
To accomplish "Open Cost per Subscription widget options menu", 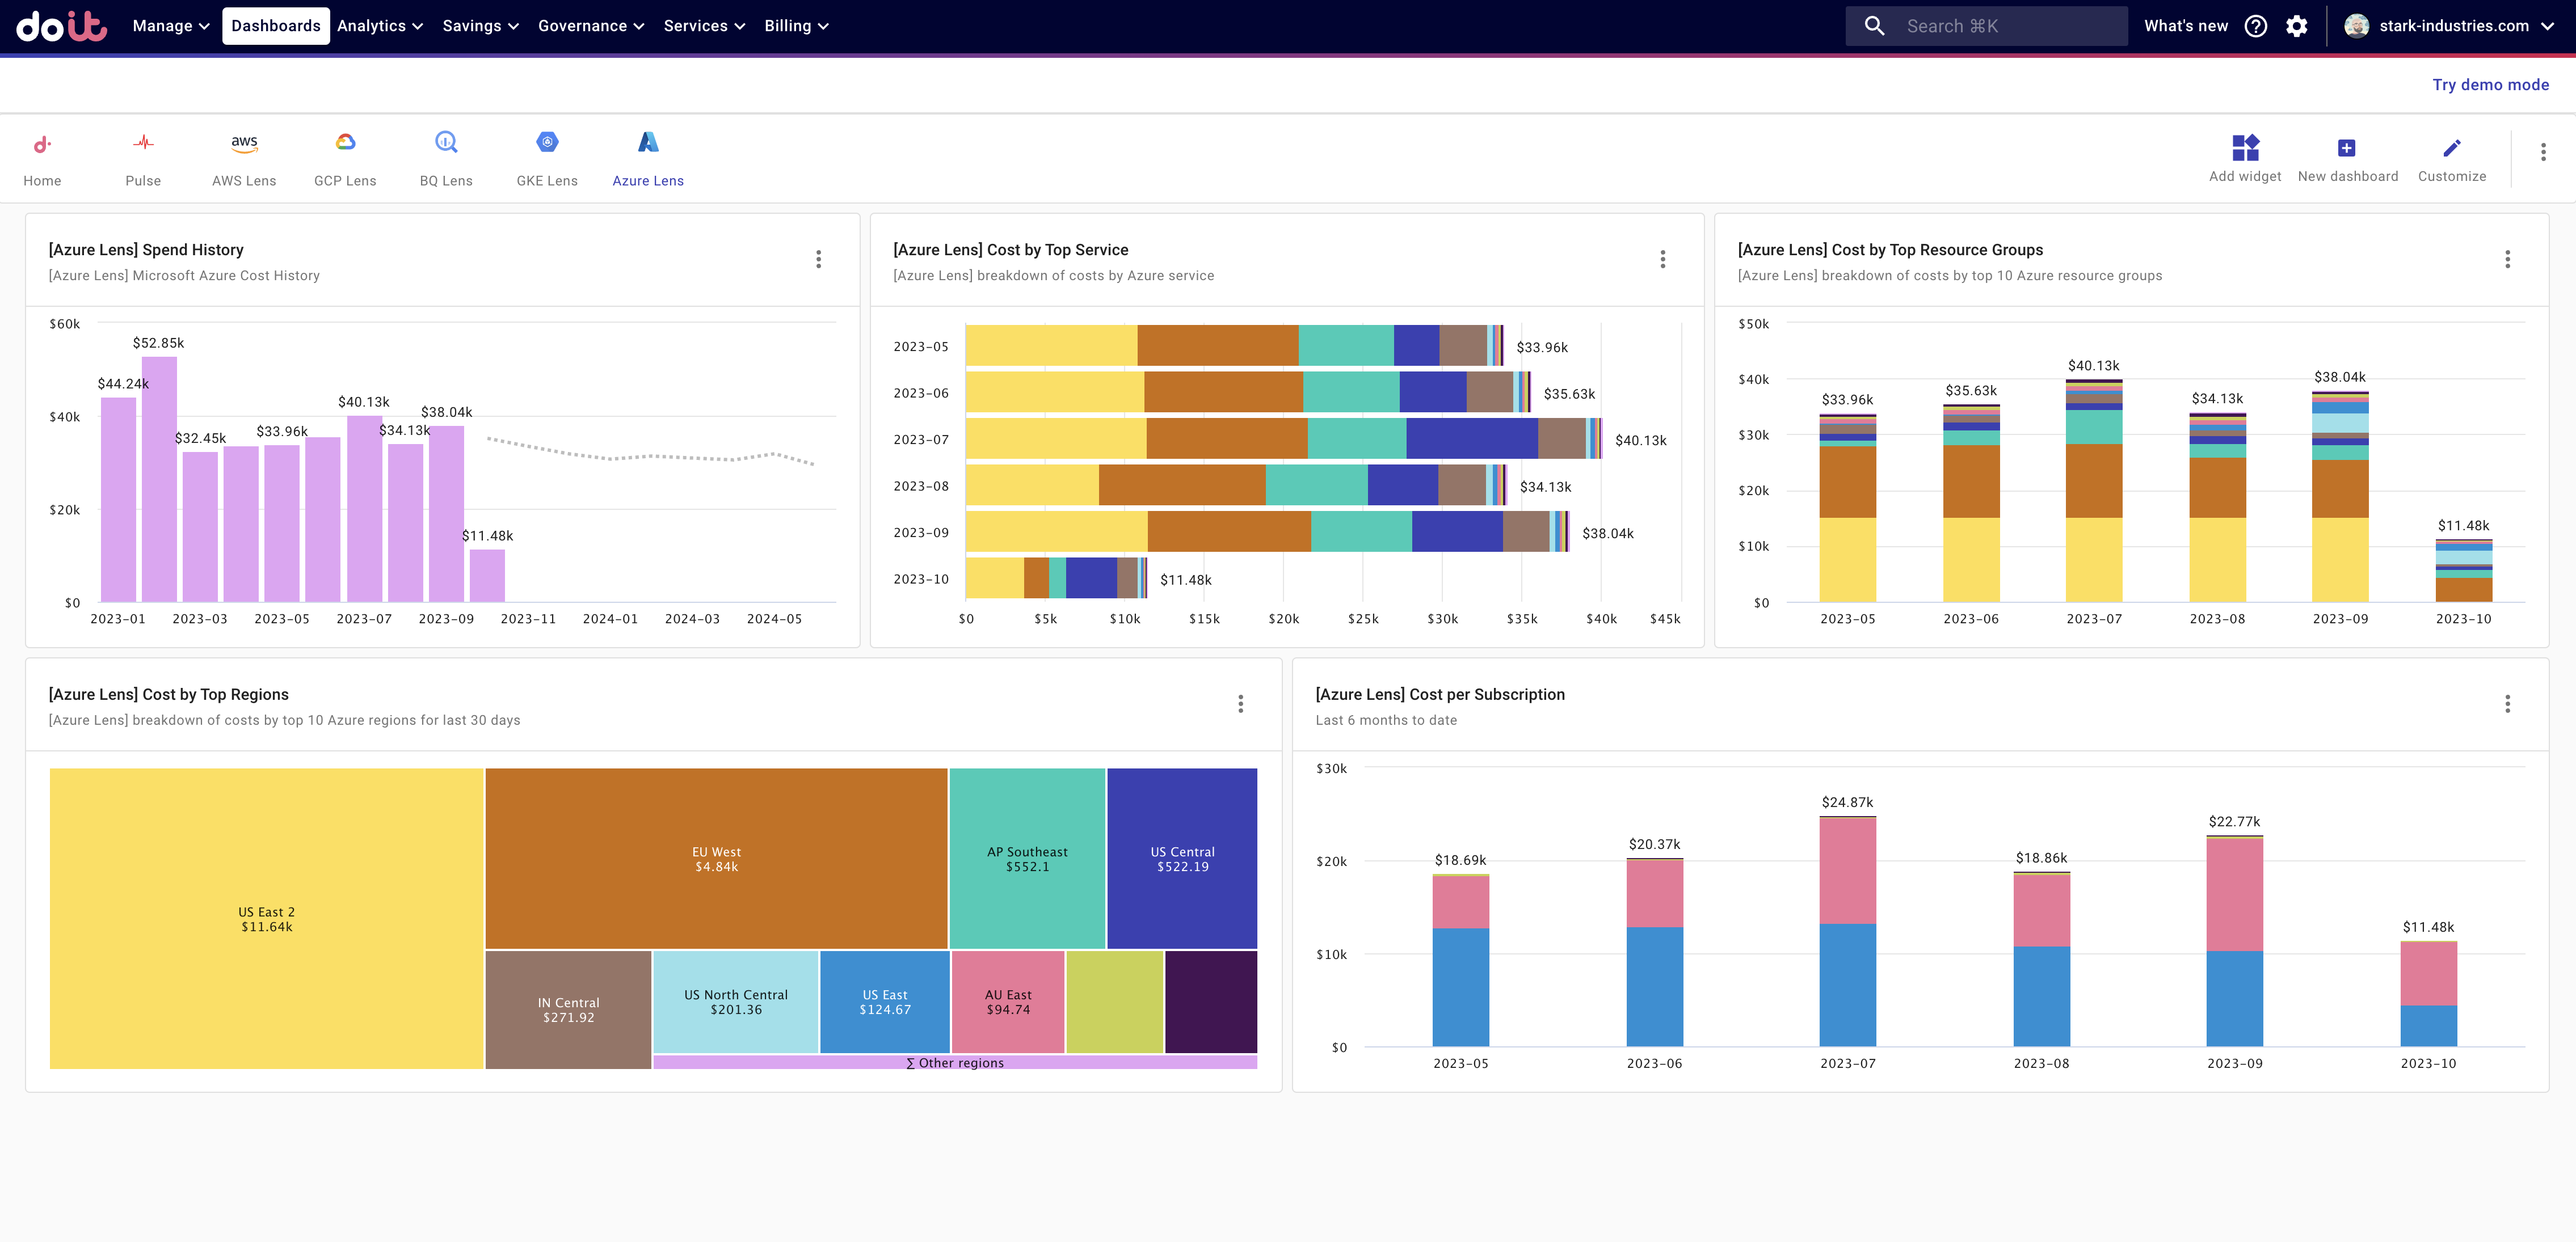I will (x=2507, y=704).
